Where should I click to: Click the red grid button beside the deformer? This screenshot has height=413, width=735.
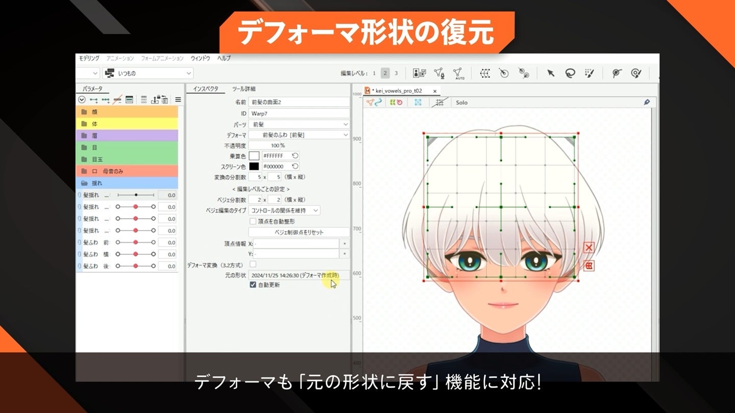[589, 265]
